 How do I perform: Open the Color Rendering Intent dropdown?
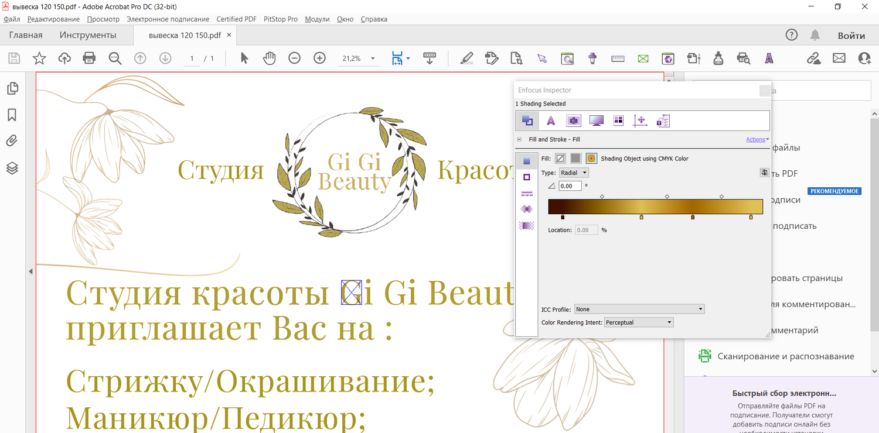point(639,322)
